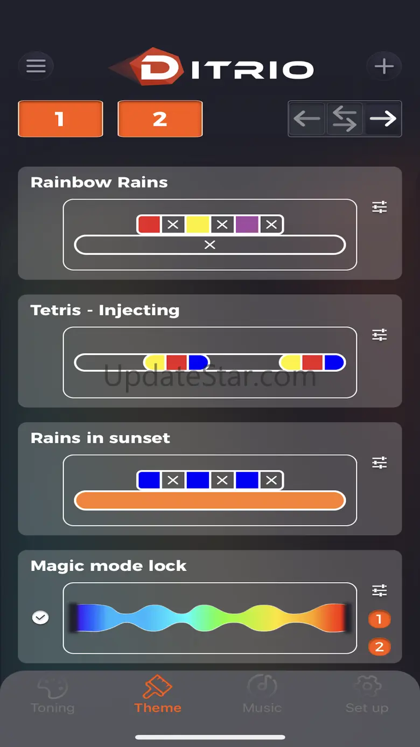The width and height of the screenshot is (420, 747).
Task: Toggle Magic mode lock checkmark
Action: coord(40,618)
